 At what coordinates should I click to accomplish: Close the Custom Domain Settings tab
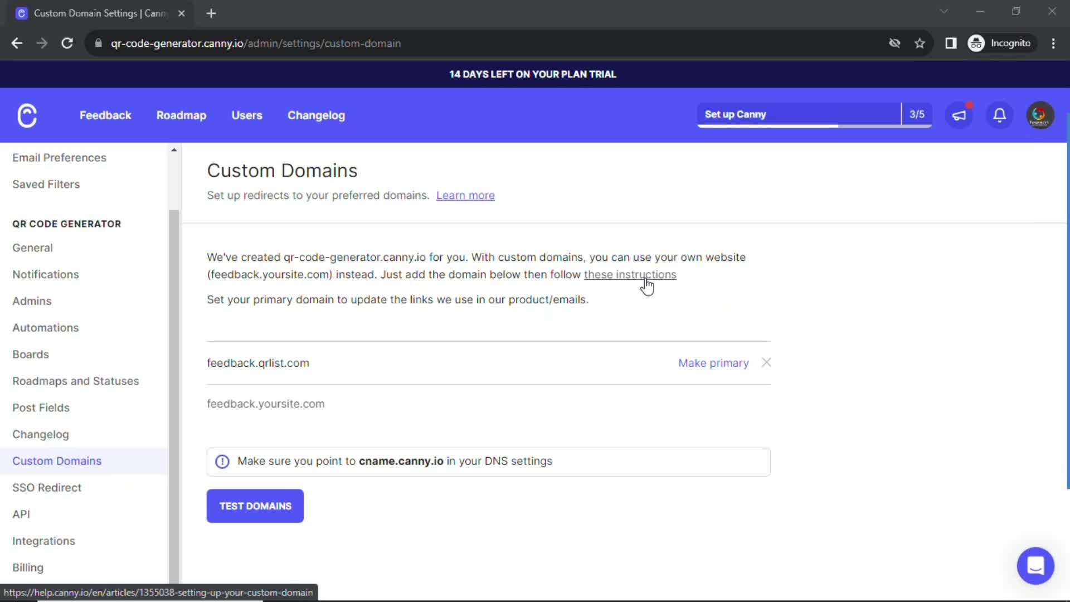point(181,13)
